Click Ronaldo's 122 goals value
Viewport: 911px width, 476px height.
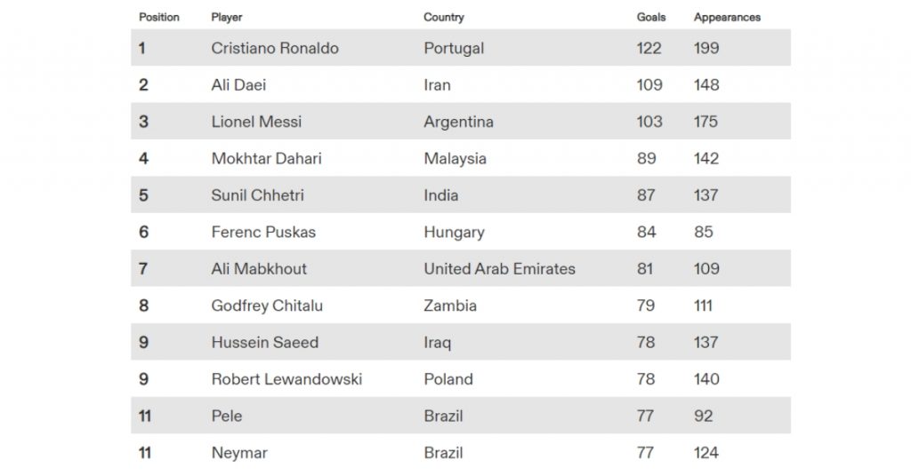click(649, 48)
